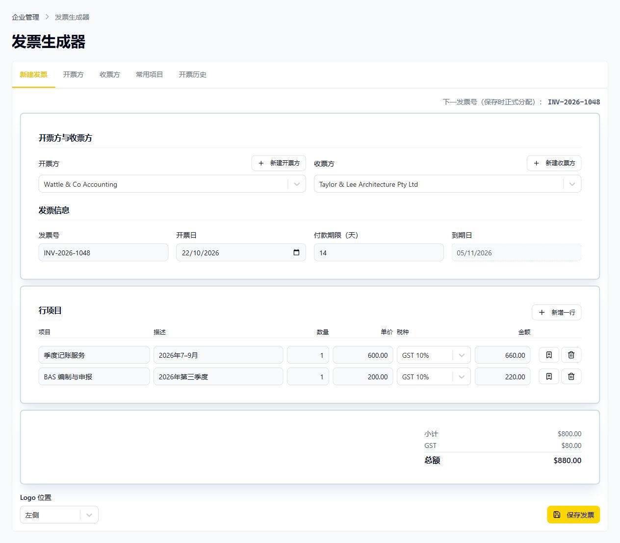Viewport: 620px width, 543px height.
Task: Open the GST 10% dropdown in the BAS 编制与申报 row
Action: pos(434,376)
